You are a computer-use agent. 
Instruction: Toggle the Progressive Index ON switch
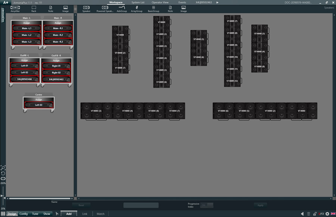tap(207, 205)
